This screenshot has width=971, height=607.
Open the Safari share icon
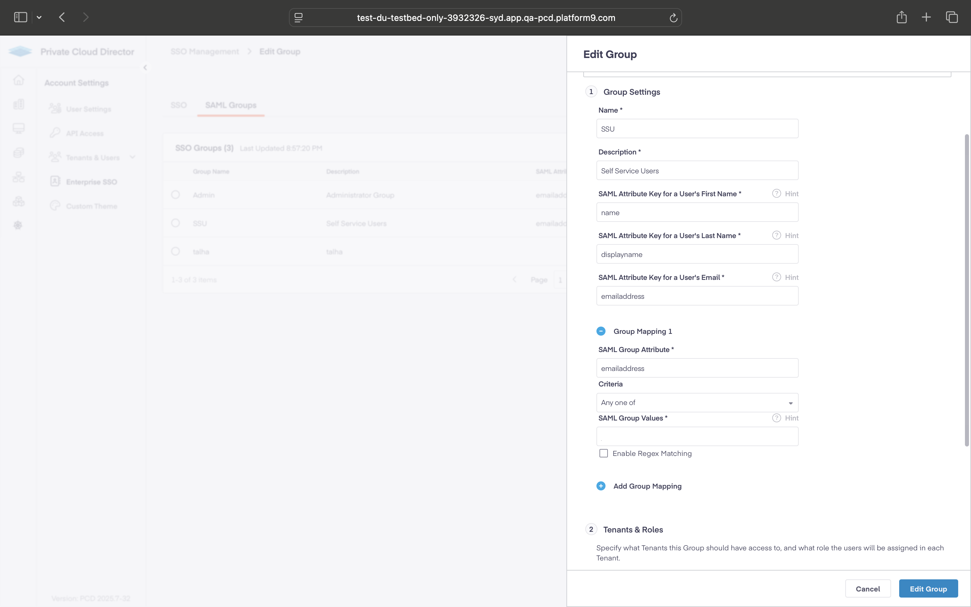pyautogui.click(x=901, y=17)
